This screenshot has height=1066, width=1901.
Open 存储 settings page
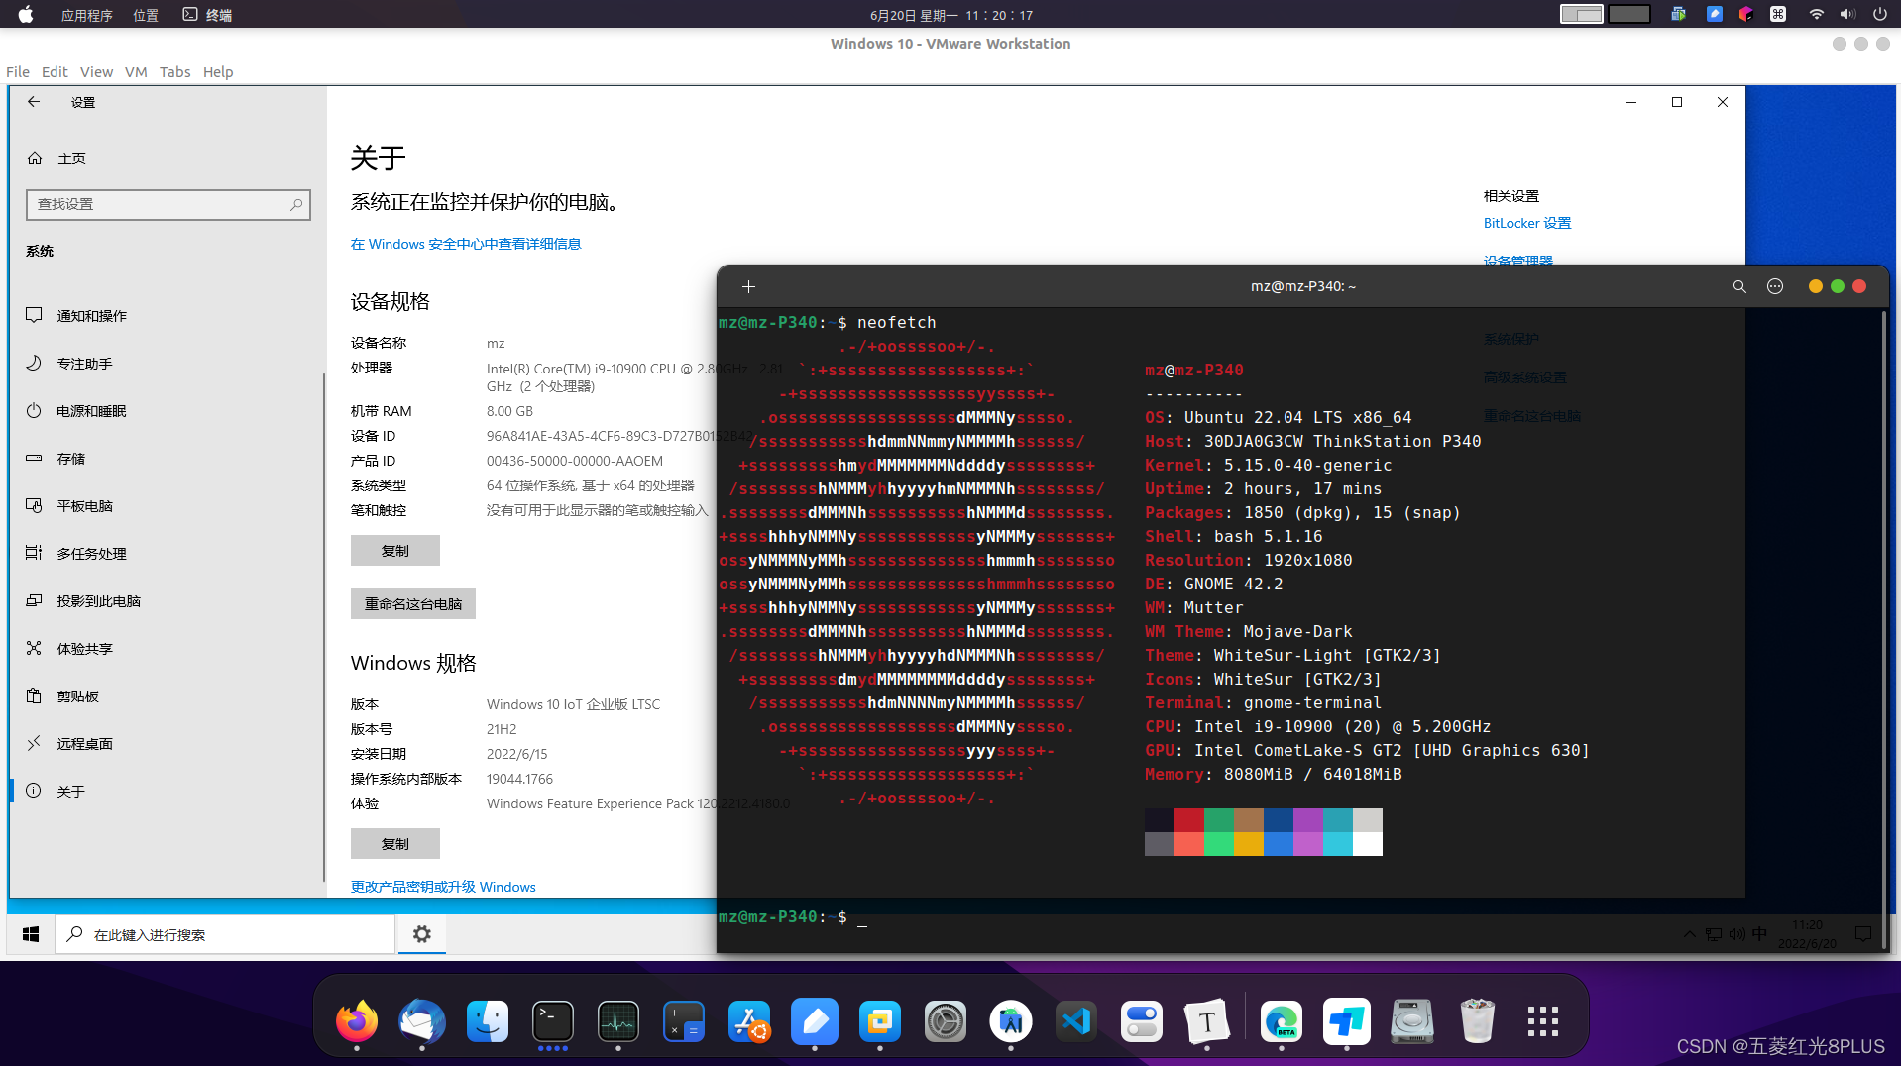coord(167,458)
